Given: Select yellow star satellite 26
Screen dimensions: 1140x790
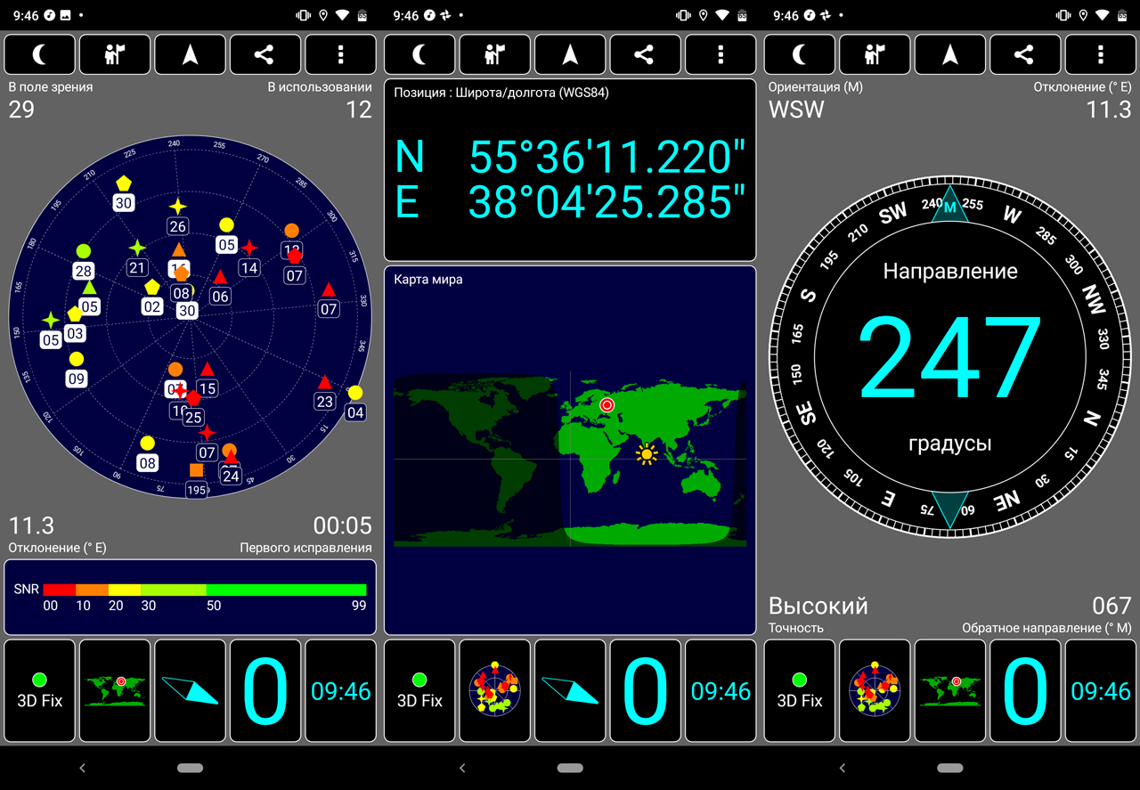Looking at the screenshot, I should (178, 207).
